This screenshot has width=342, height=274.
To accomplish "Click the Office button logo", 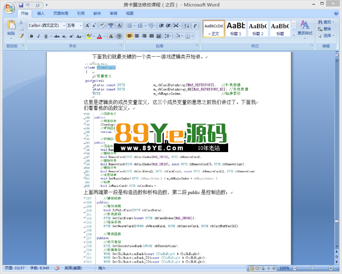I will [x=8, y=7].
